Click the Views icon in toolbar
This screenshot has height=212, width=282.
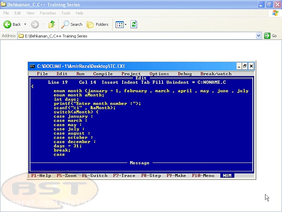coord(119,24)
